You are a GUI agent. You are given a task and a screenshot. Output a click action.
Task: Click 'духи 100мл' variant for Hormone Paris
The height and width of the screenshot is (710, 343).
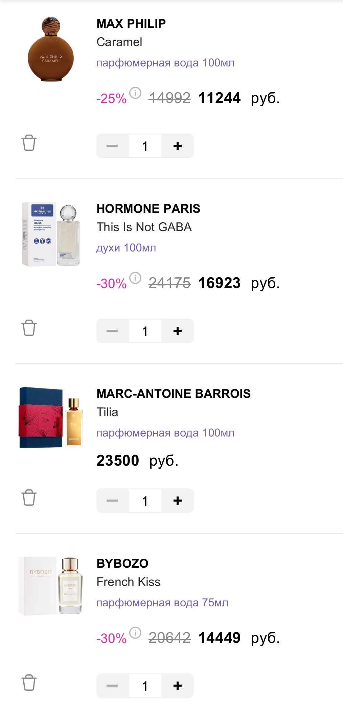(126, 248)
